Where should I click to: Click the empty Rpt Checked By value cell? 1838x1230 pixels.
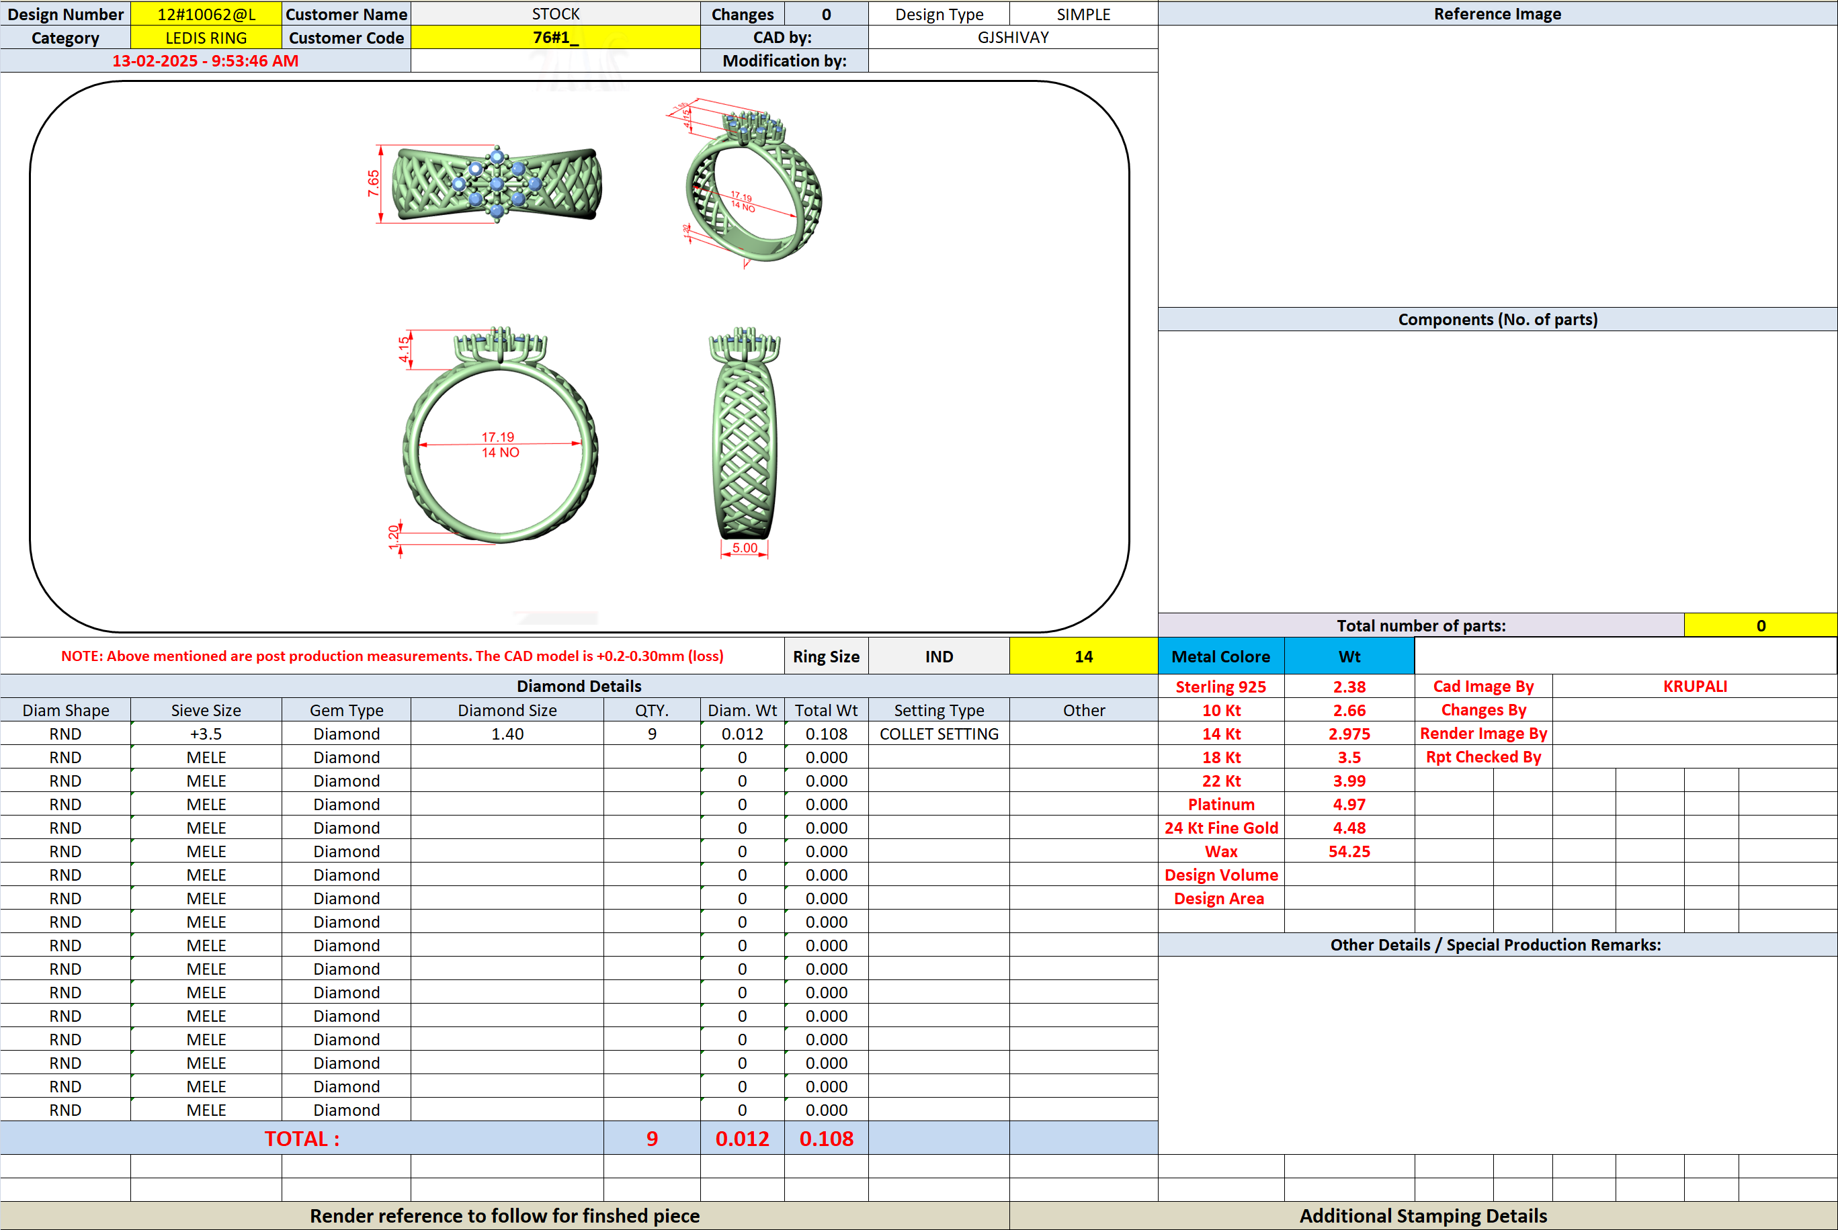tap(1694, 757)
